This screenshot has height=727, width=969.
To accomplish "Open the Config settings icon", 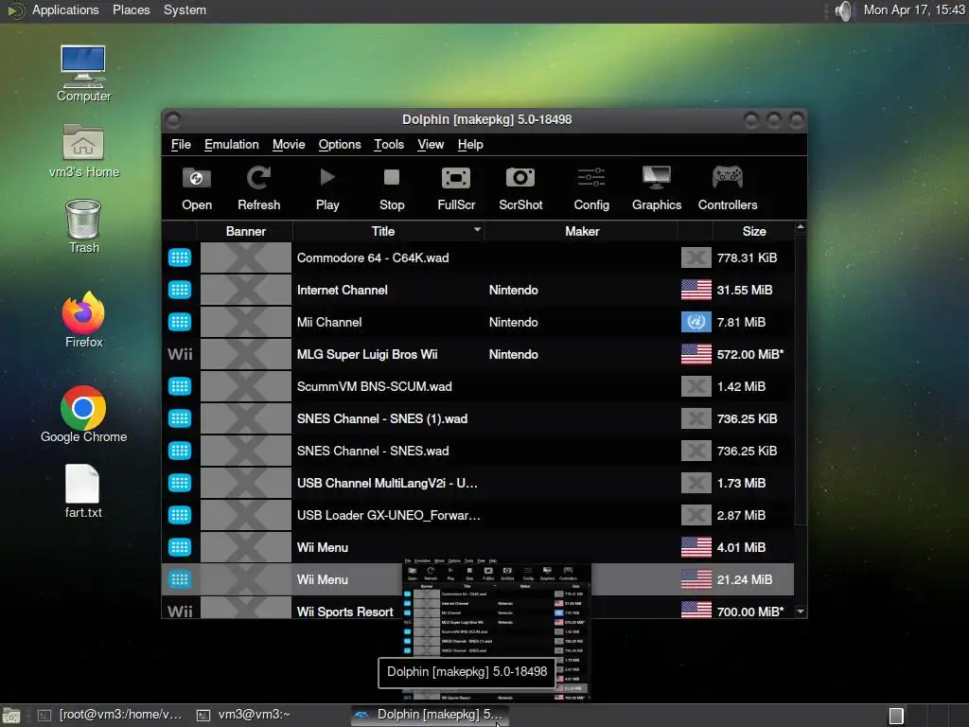I will point(590,178).
